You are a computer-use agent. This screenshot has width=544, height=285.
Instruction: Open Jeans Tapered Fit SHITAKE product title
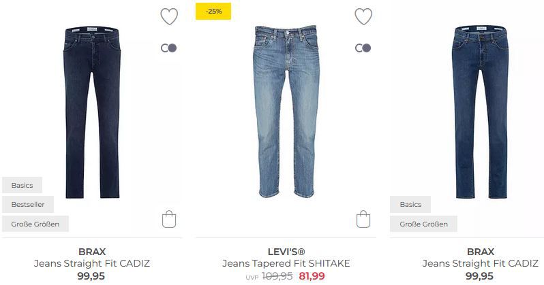click(286, 263)
